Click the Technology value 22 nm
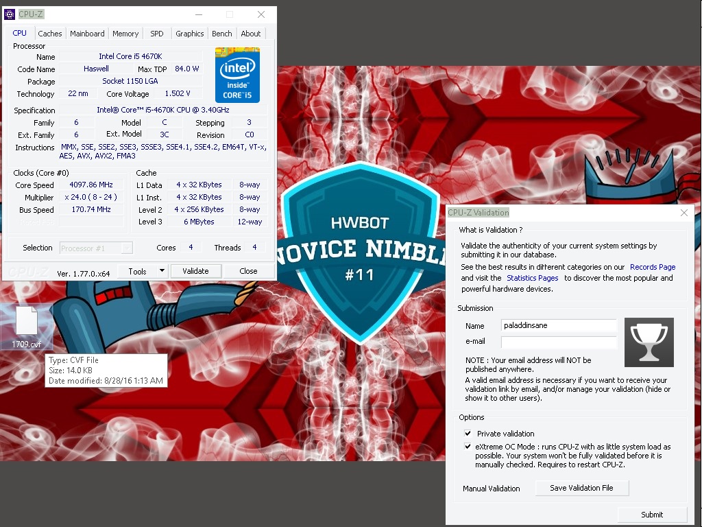Viewport: 702px width, 527px height. pos(78,93)
